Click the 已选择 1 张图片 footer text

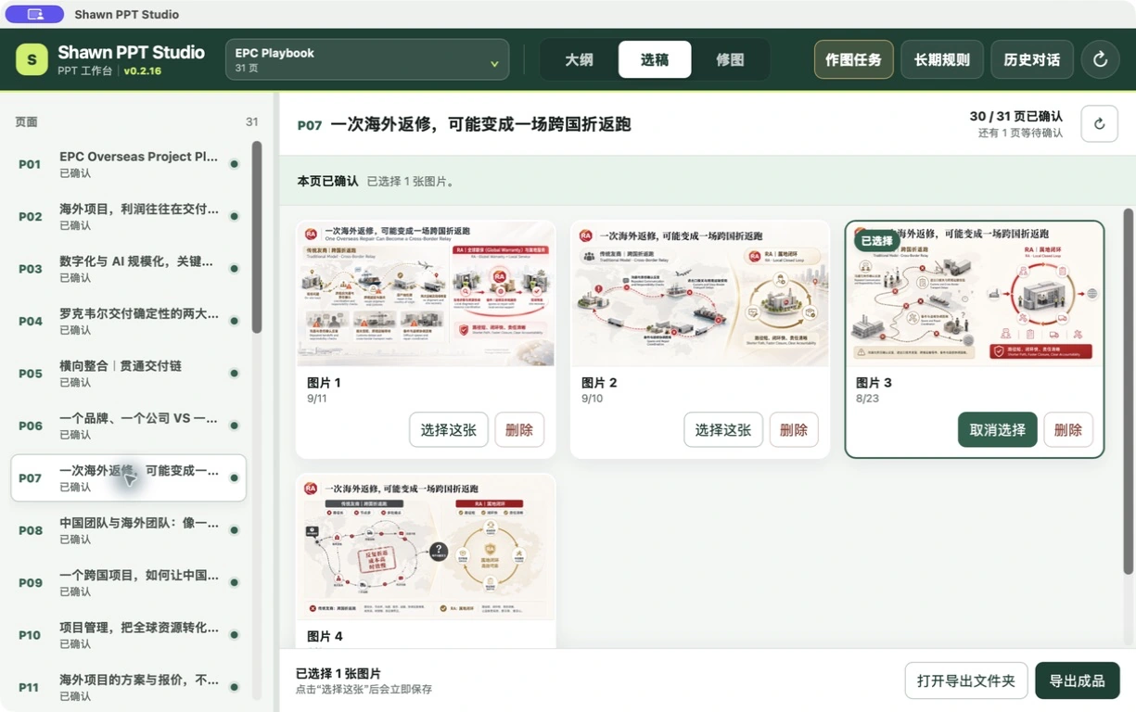[338, 673]
